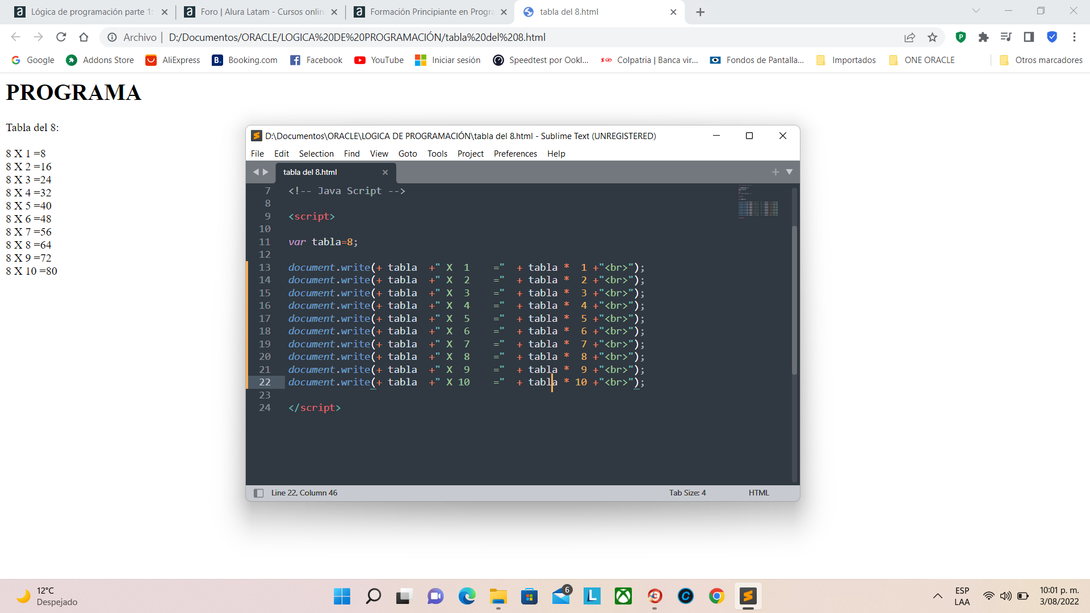Open Speedtest por Ookla bookmark

click(540, 60)
